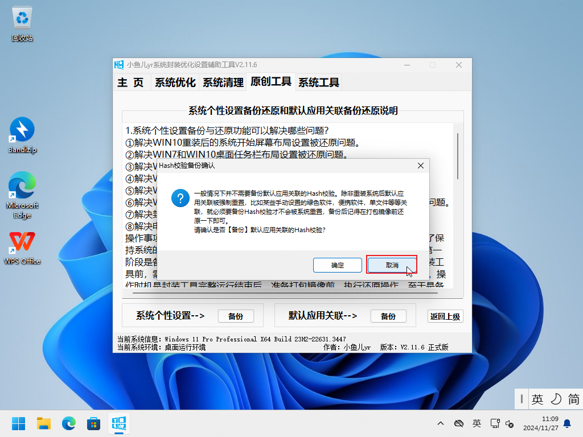Click the line ②解决WIN7和WIN10桌面任务栏
This screenshot has width=583, height=437.
click(x=236, y=155)
